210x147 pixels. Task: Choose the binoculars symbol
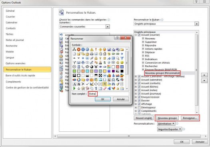tap(113, 84)
